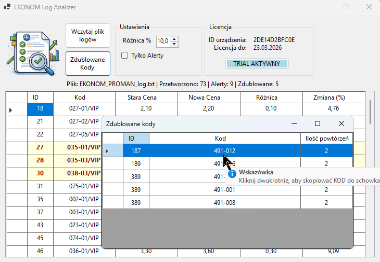The image size is (380, 262).
Task: Select duplicated code 491-001
Action: point(225,190)
